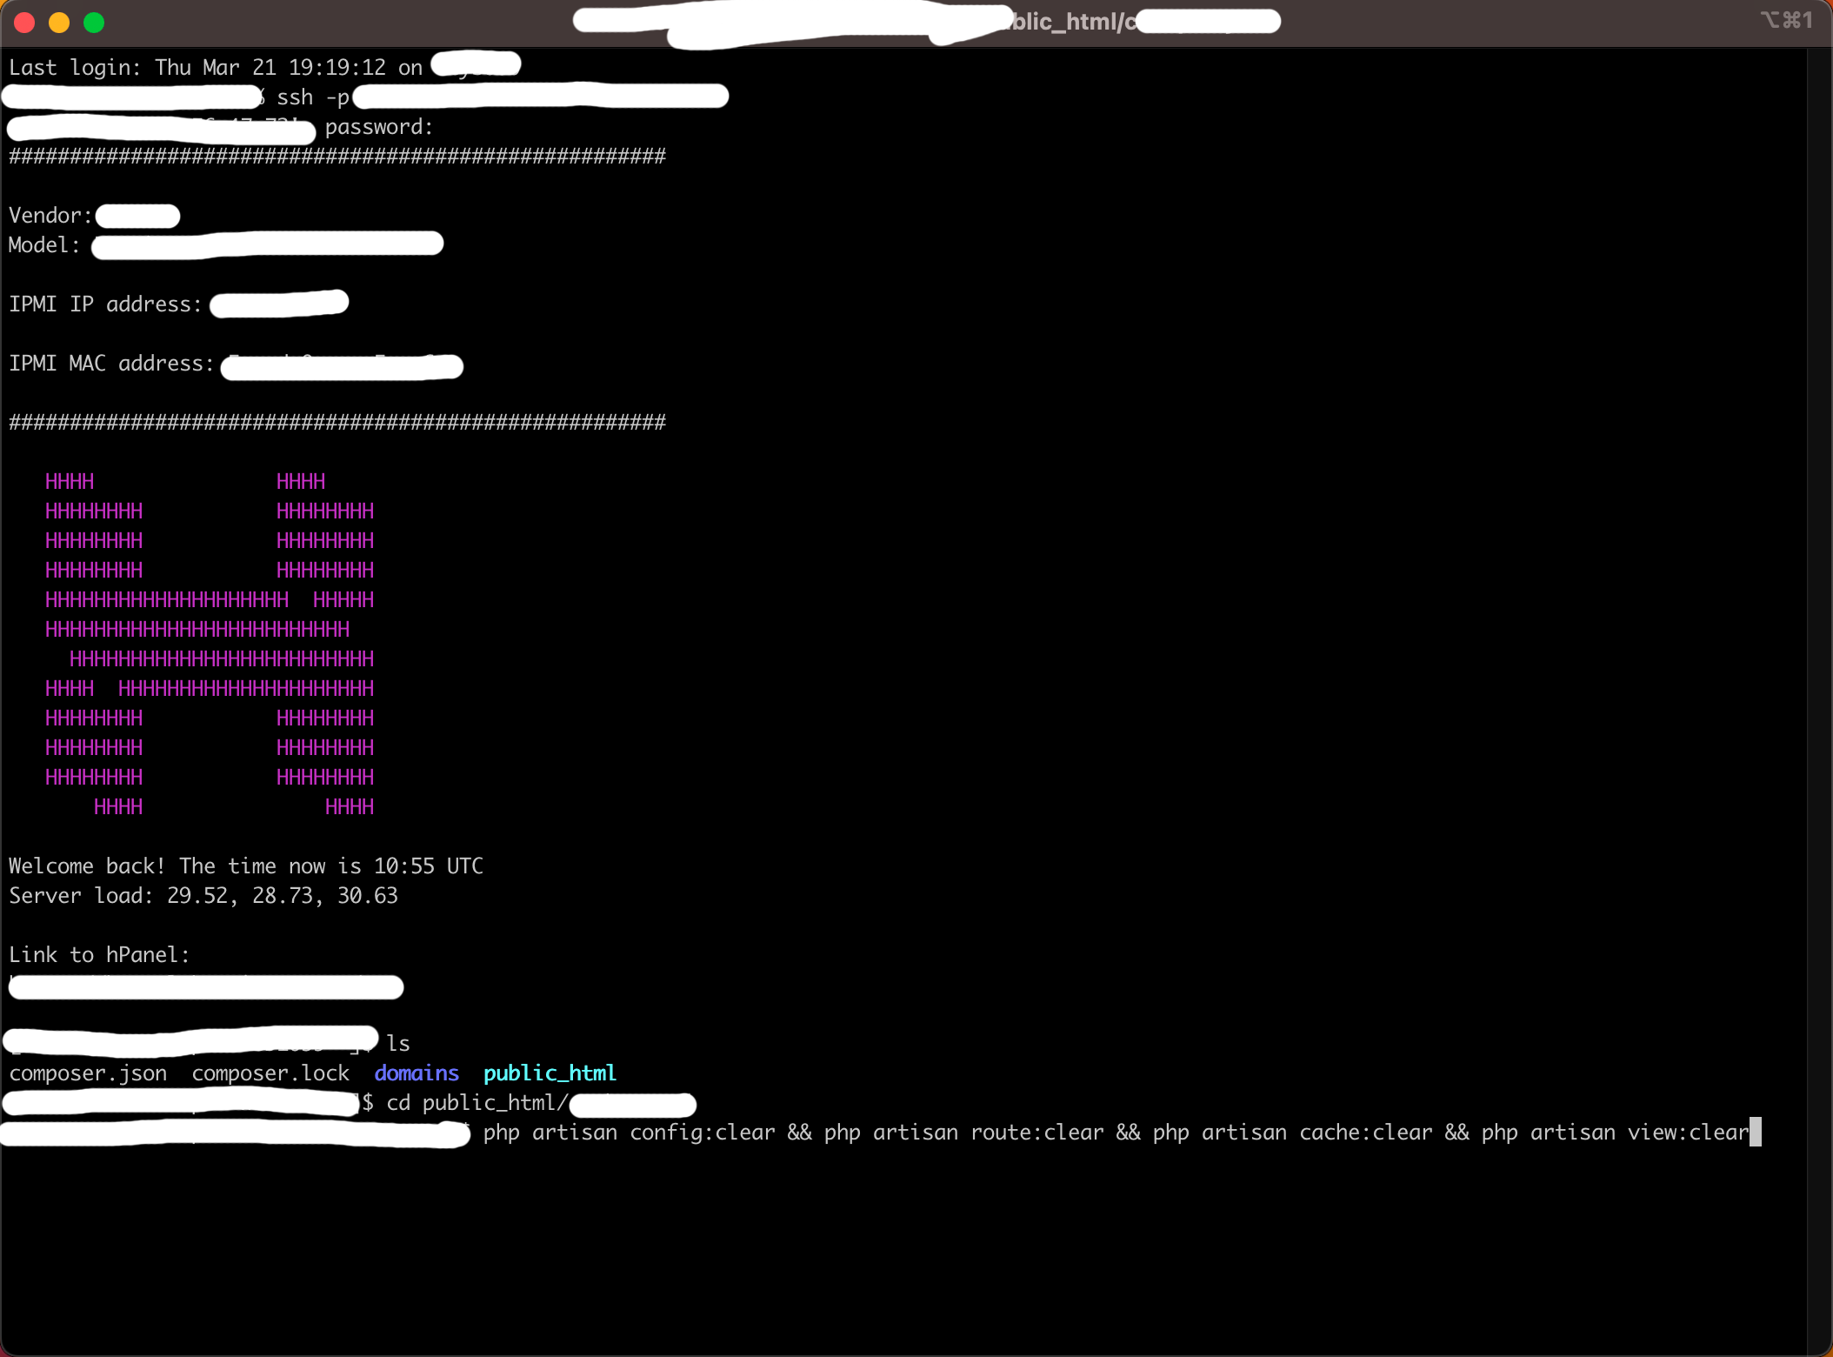Click the 'cd public_html/' command text
The height and width of the screenshot is (1357, 1833).
pyautogui.click(x=477, y=1102)
